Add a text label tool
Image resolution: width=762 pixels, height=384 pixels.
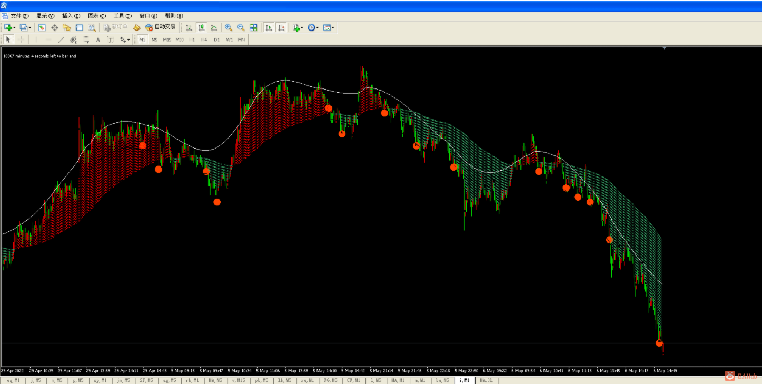pyautogui.click(x=98, y=40)
